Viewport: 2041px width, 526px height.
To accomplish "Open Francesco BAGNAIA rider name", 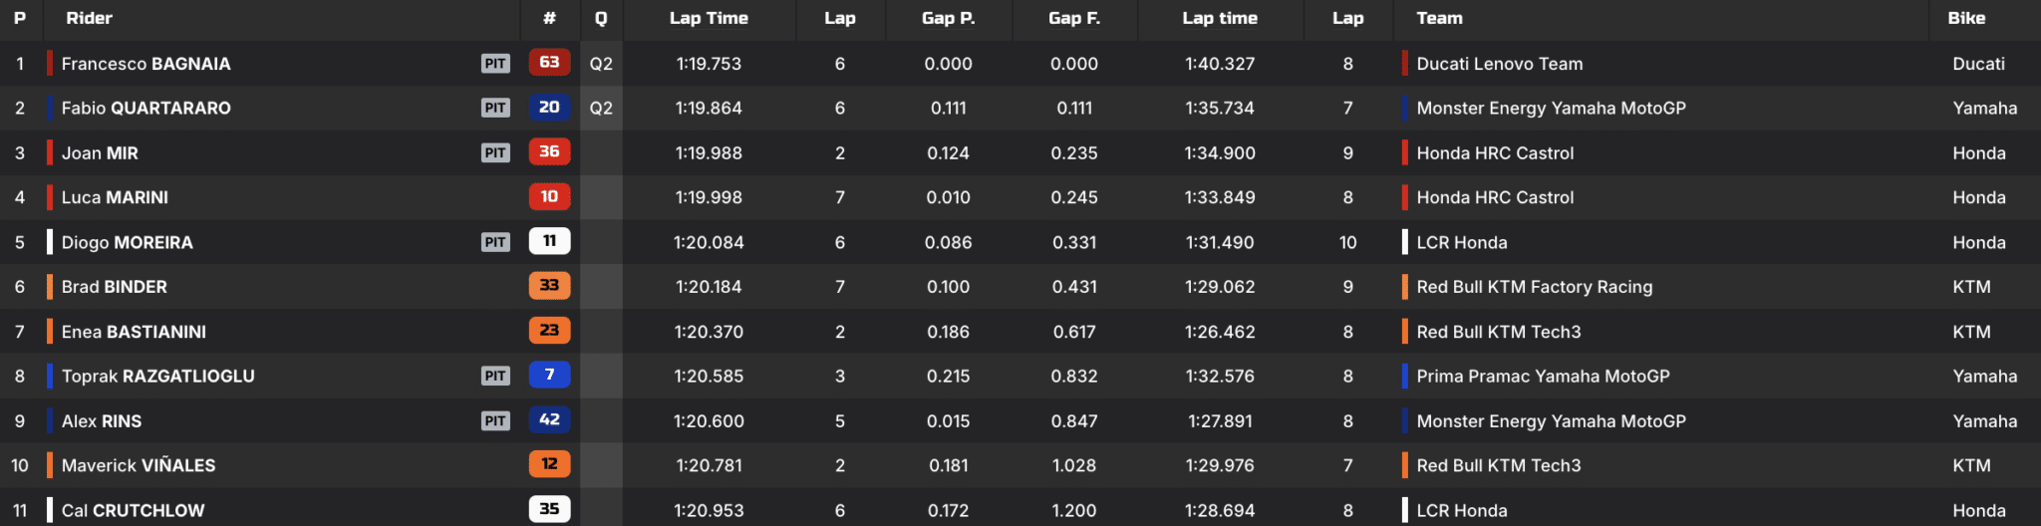I will point(146,64).
